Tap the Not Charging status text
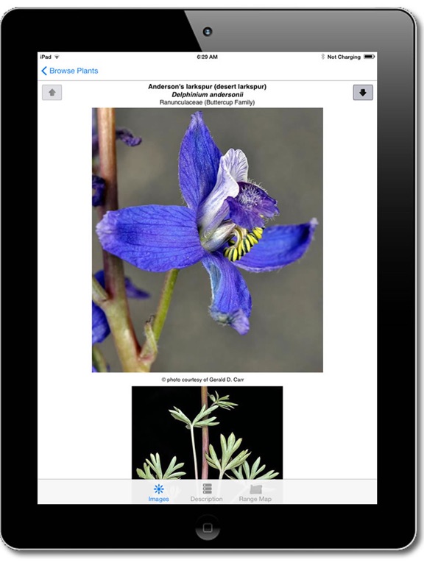Screen dimensions: 424x565 click(x=344, y=57)
